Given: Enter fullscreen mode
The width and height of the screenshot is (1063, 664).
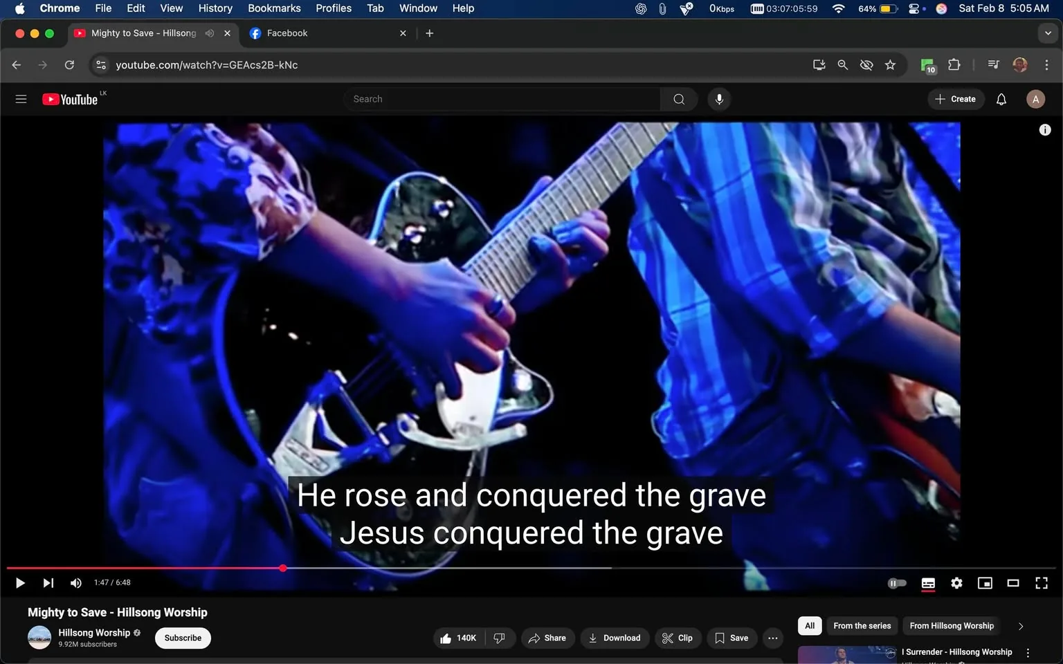Looking at the screenshot, I should pos(1041,583).
